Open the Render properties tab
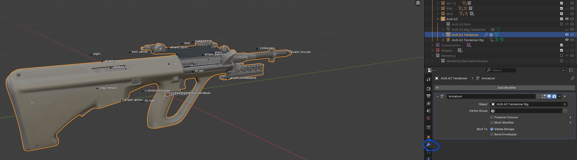The height and width of the screenshot is (160, 577). tap(429, 89)
